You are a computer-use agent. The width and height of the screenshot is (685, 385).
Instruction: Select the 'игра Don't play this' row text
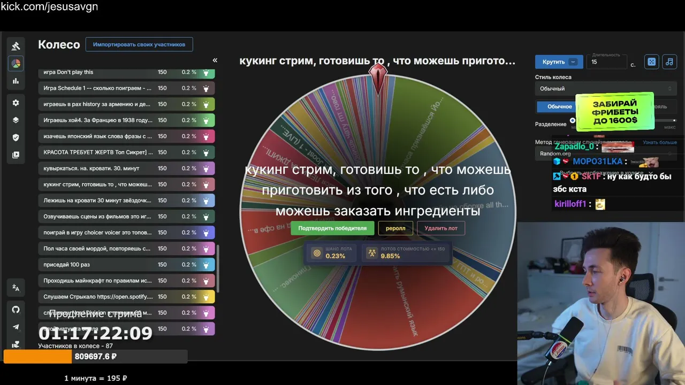tap(68, 72)
